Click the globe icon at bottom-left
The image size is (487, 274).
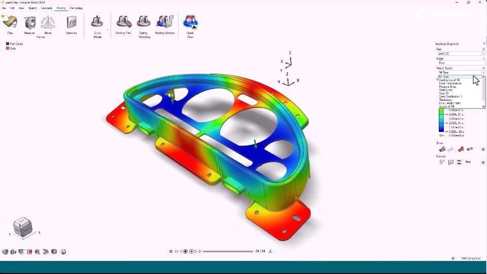63,252
